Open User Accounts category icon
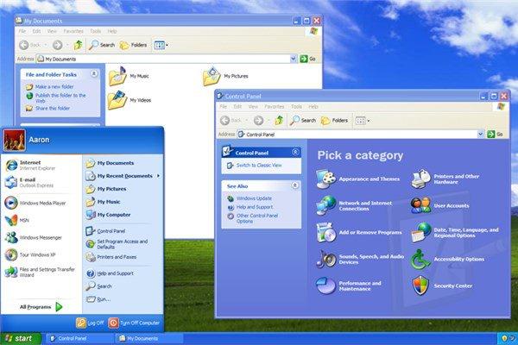The height and width of the screenshot is (345, 518). [421, 205]
